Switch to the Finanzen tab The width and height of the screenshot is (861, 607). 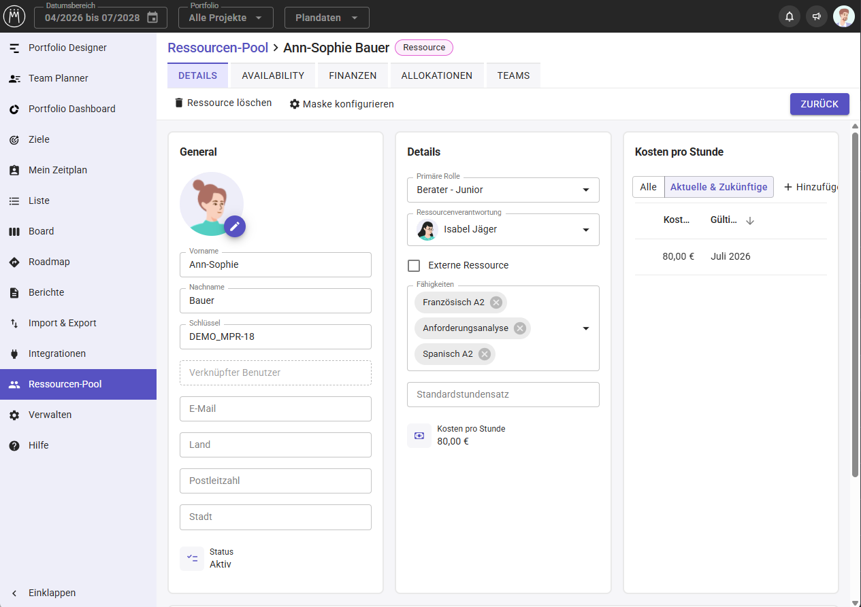(353, 75)
